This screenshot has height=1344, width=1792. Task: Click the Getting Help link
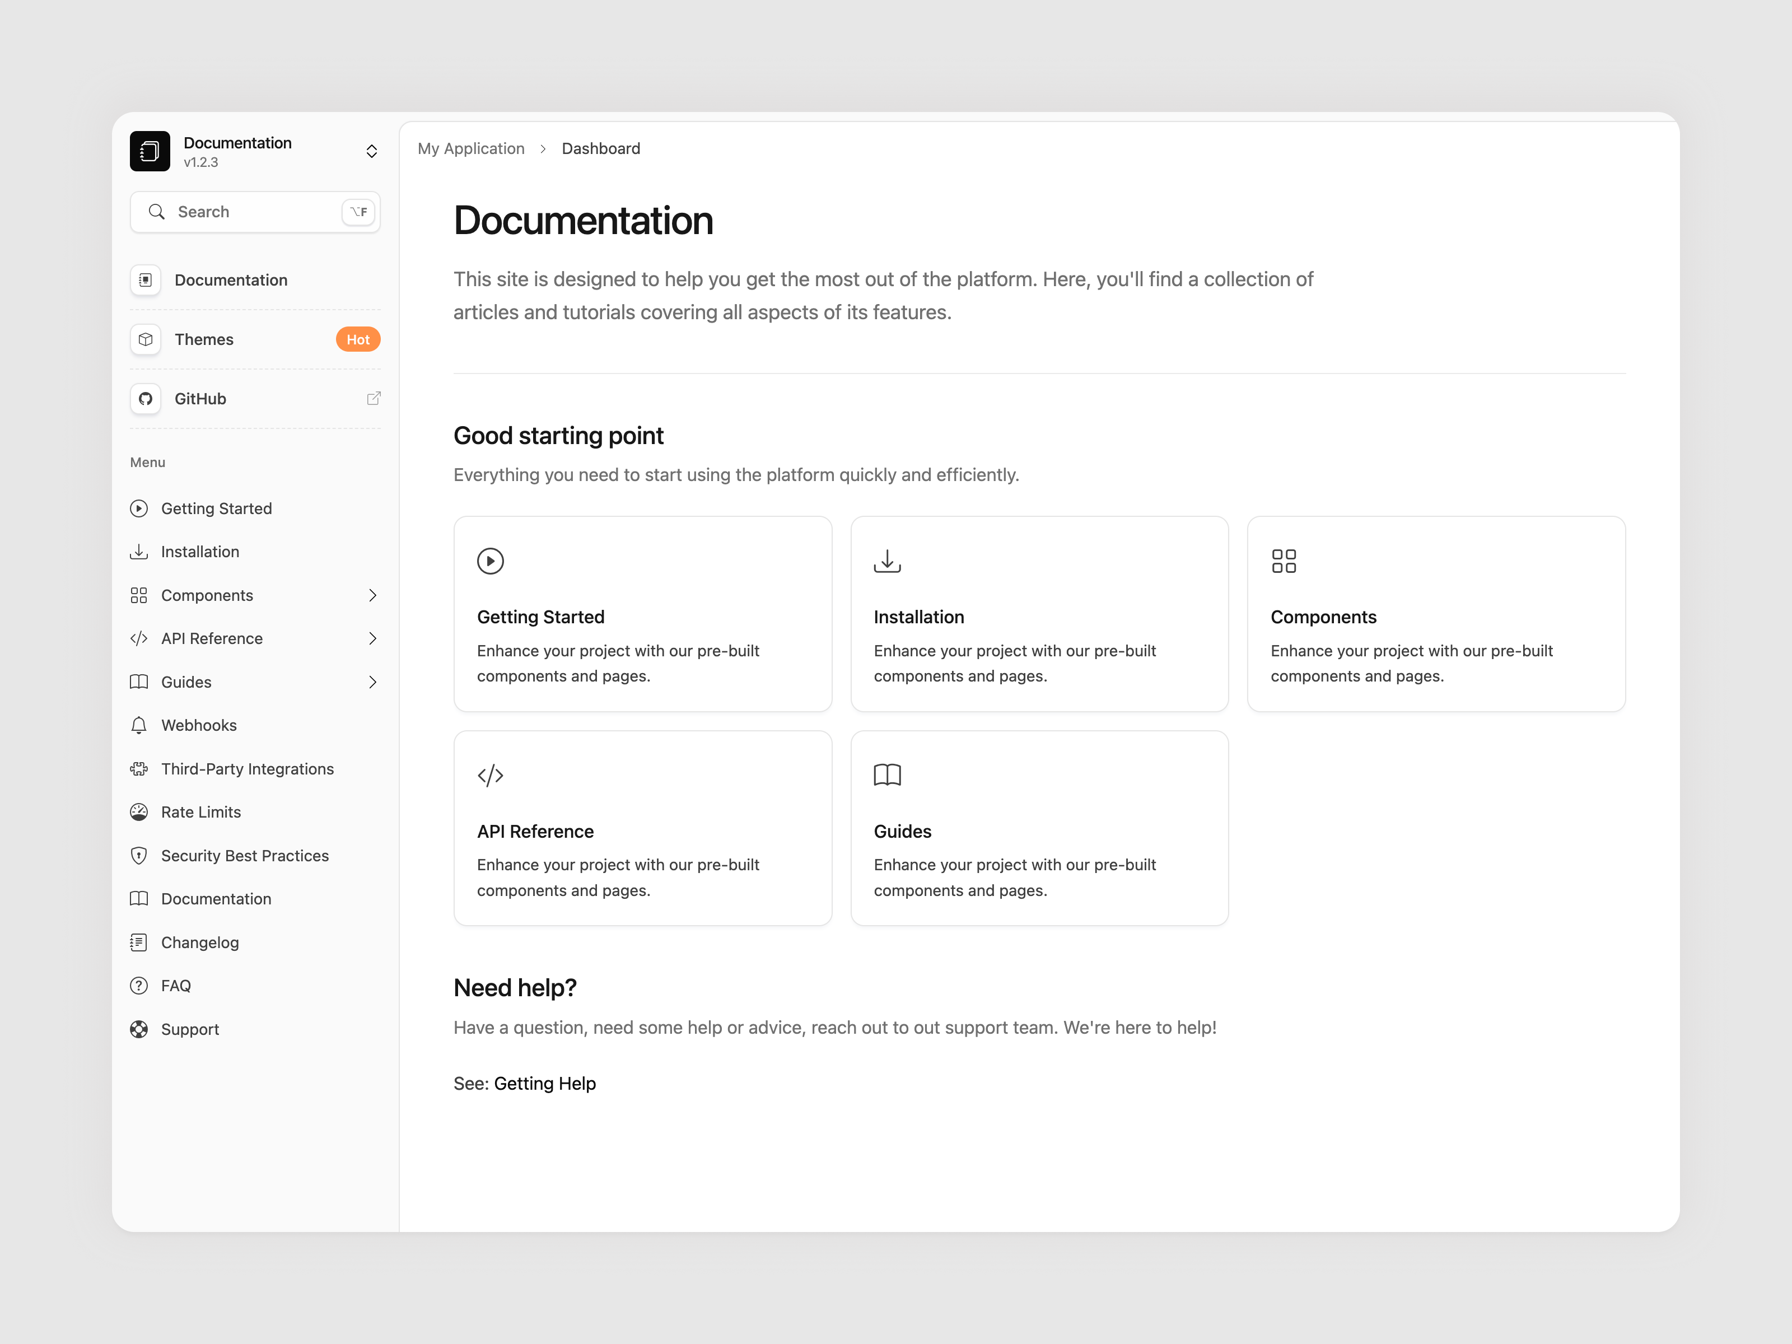click(544, 1083)
